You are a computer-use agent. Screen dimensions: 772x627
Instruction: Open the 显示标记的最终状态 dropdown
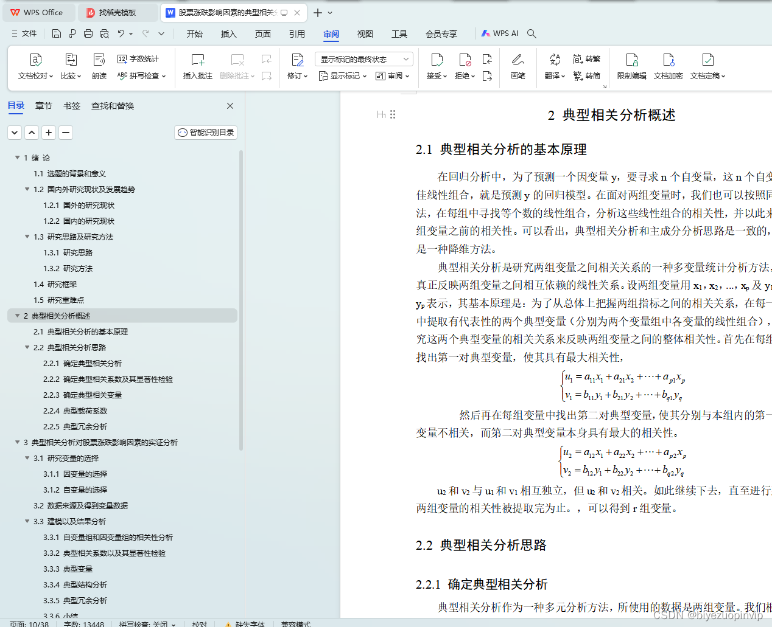[x=364, y=59]
